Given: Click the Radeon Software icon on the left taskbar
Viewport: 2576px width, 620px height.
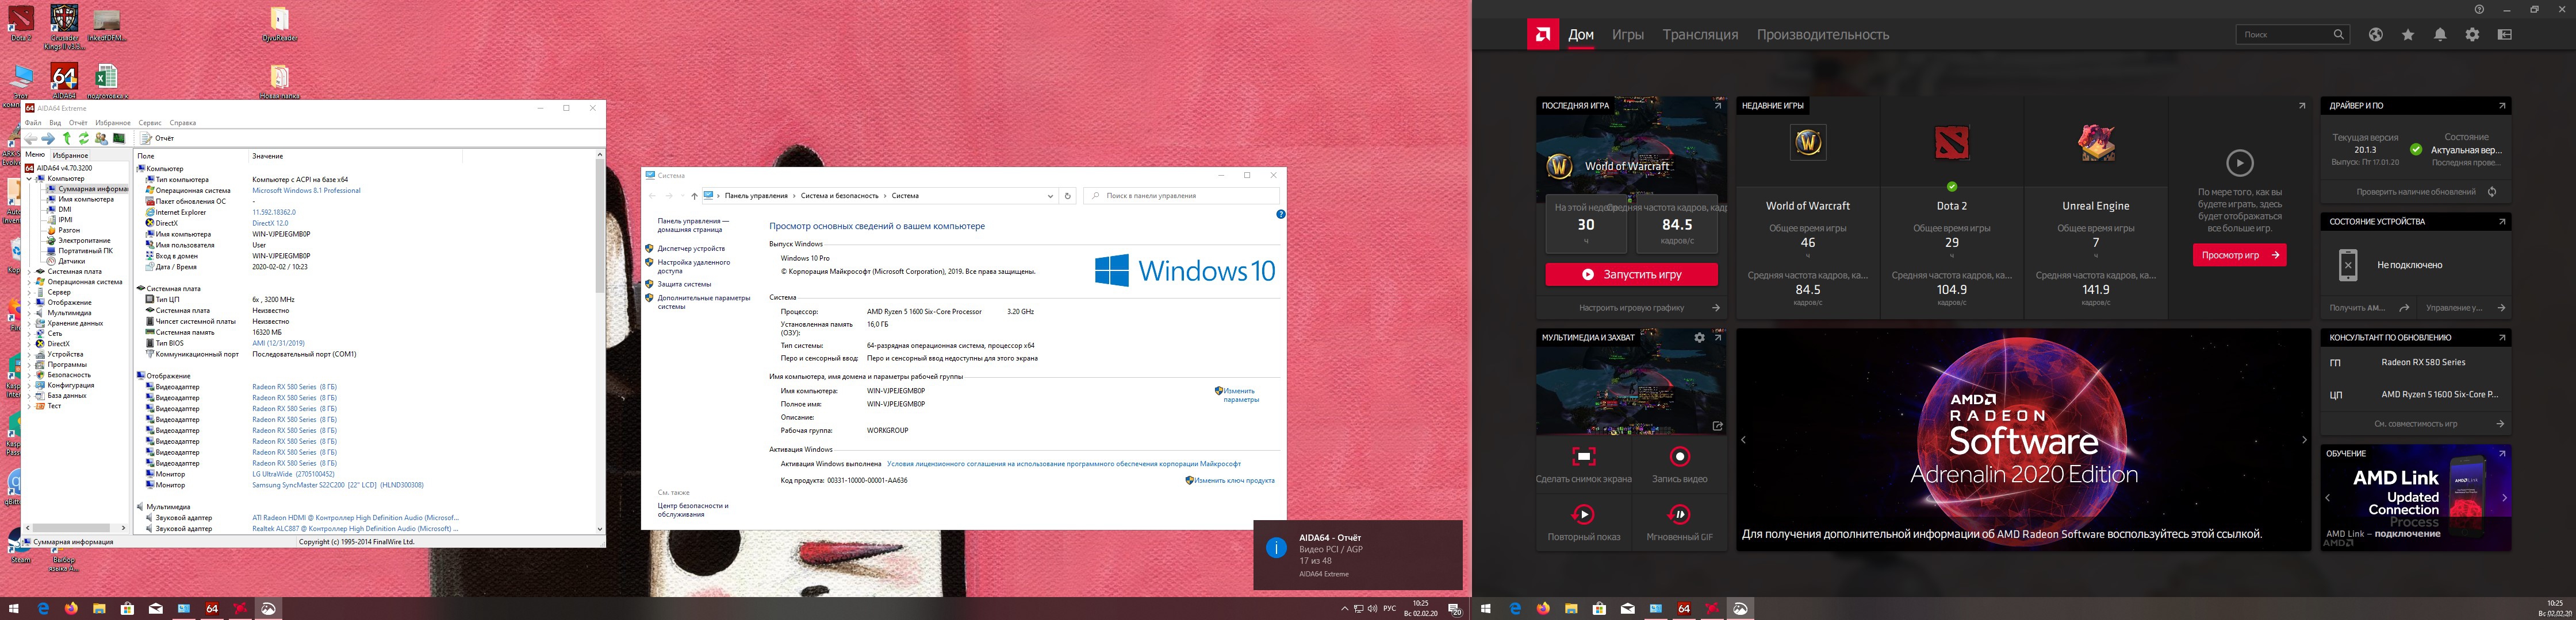Looking at the screenshot, I should [268, 608].
